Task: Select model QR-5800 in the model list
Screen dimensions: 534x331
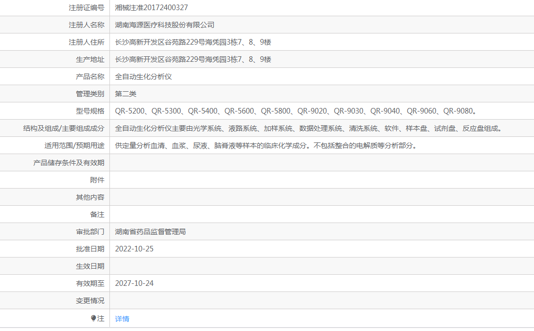Action: click(x=276, y=111)
